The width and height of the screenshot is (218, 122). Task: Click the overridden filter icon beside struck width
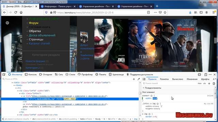click(161, 106)
